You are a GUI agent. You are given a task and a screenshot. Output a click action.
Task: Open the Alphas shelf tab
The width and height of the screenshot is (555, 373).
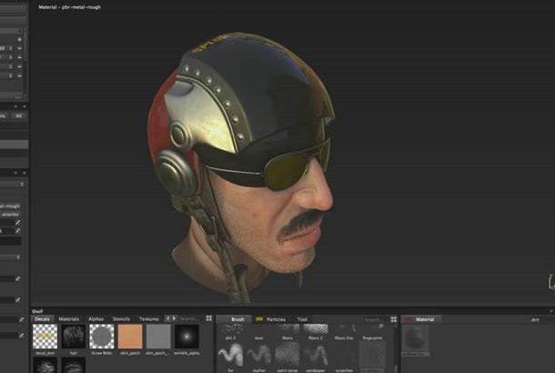96,319
